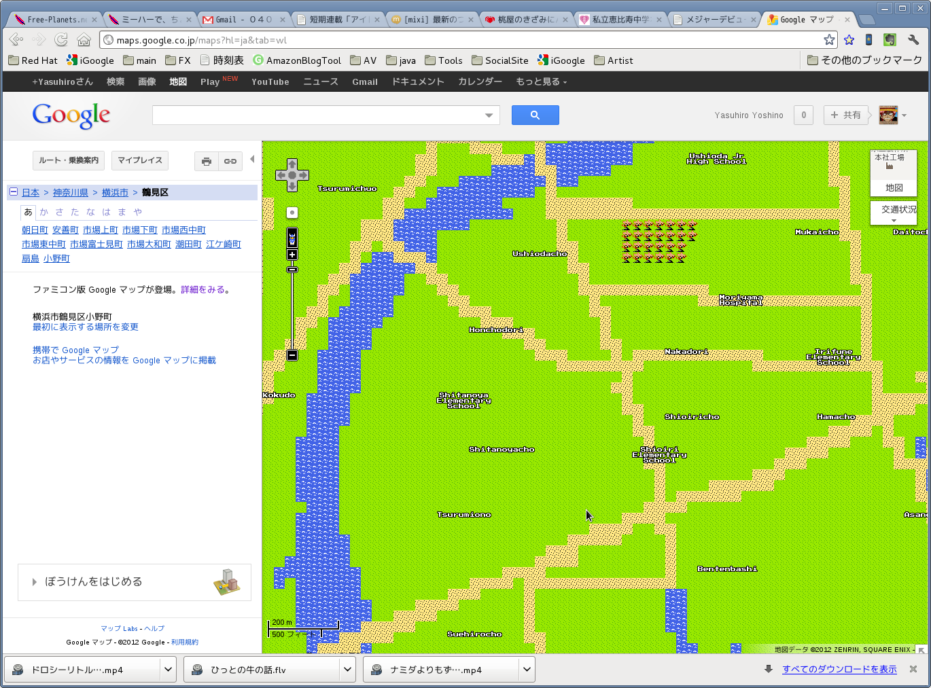Print the map with printer icon
This screenshot has height=688, width=931.
pos(207,161)
